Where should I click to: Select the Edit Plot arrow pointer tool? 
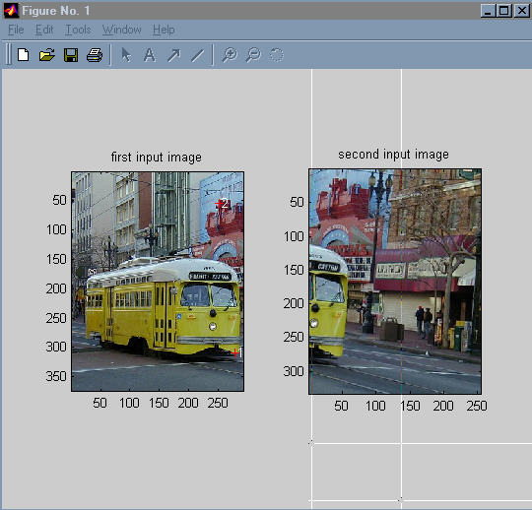point(126,55)
